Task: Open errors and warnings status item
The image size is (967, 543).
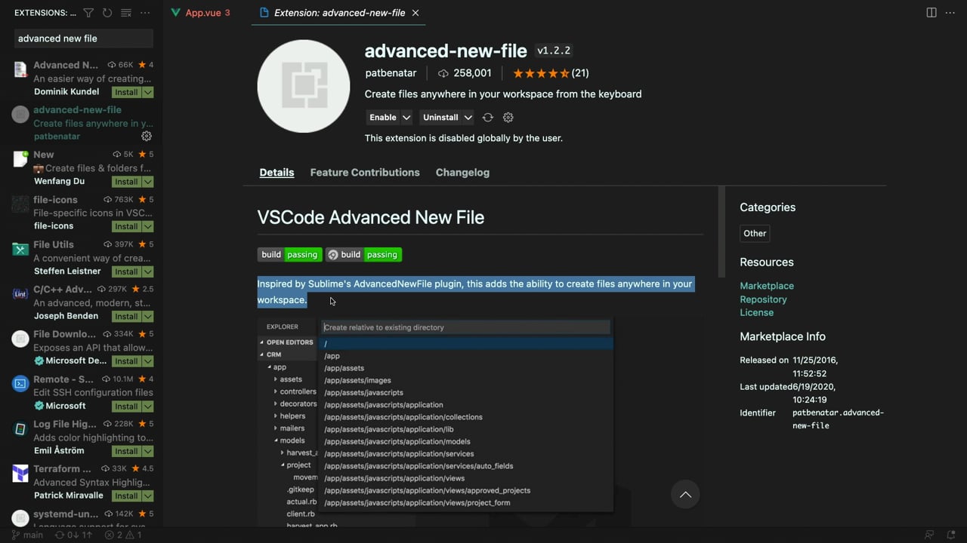Action: click(123, 535)
